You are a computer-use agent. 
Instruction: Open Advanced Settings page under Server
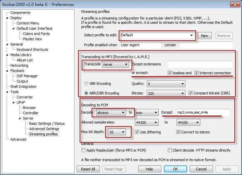44,129
